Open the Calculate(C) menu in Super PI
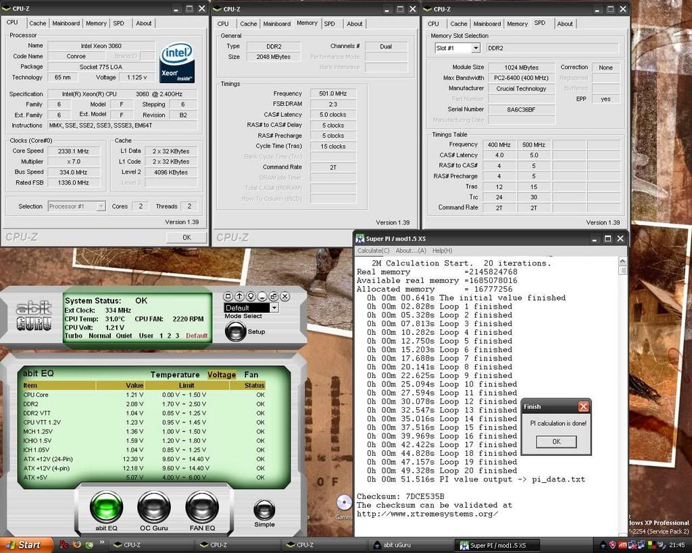The height and width of the screenshot is (553, 692). tap(373, 251)
